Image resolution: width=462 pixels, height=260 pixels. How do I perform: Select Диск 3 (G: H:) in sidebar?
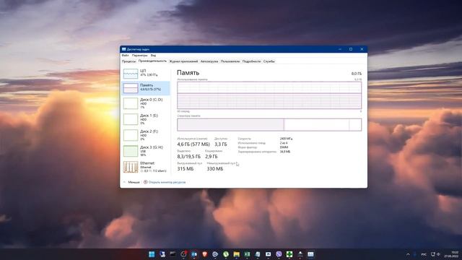click(x=146, y=151)
